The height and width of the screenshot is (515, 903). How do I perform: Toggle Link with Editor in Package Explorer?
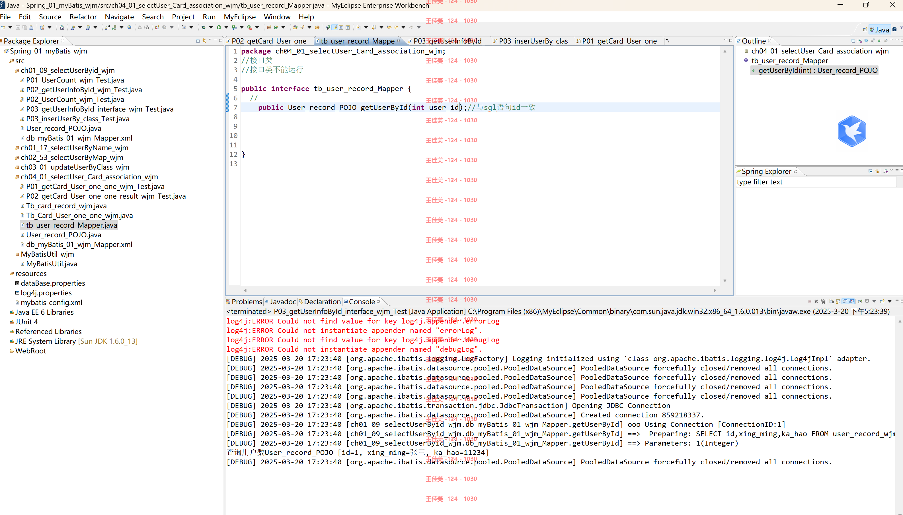204,41
